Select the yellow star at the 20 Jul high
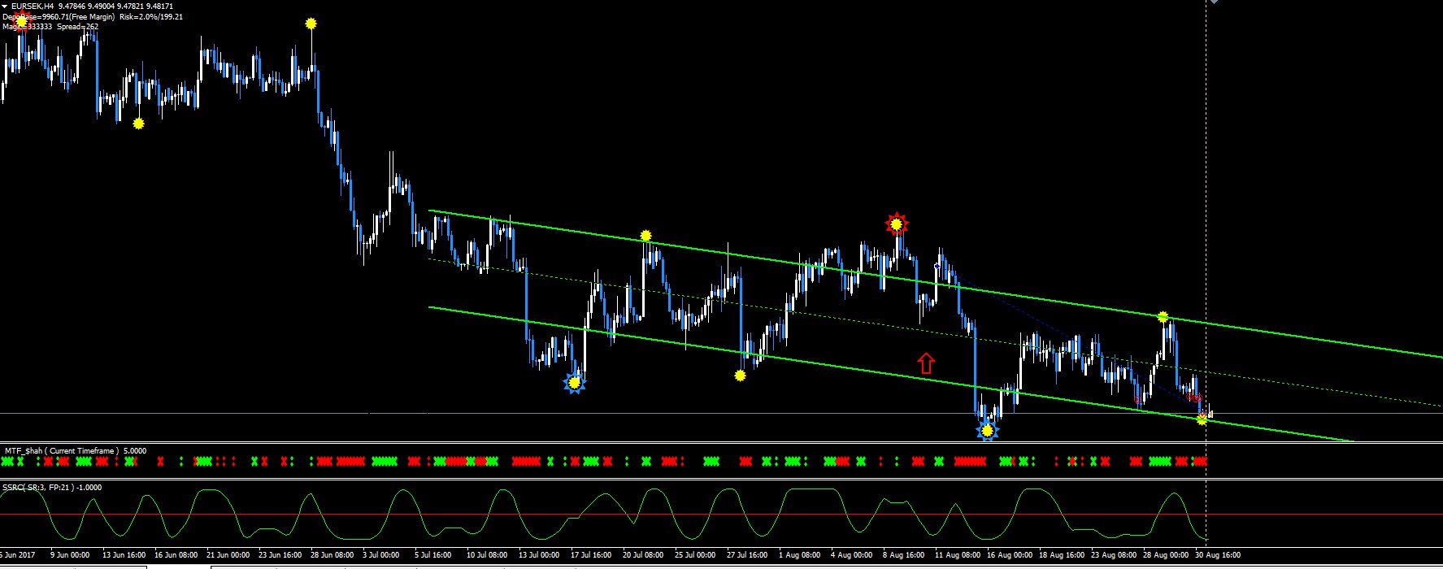The height and width of the screenshot is (569, 1443). click(x=645, y=236)
